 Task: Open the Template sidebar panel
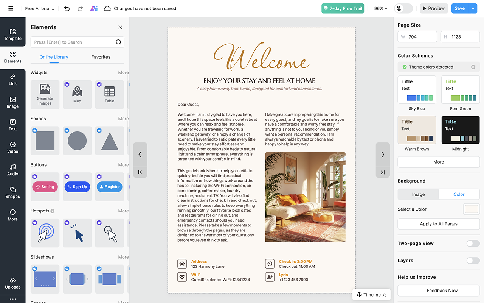click(x=13, y=35)
